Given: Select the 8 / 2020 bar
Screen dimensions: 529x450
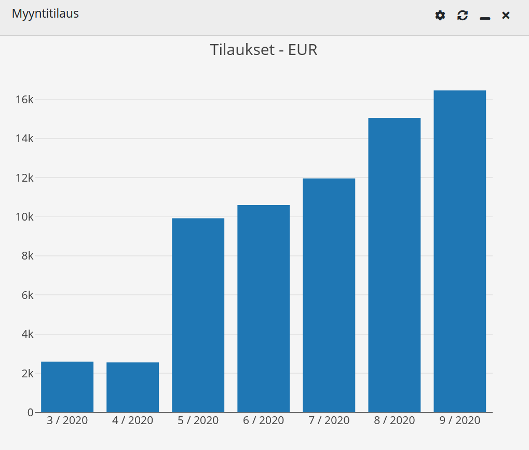Looking at the screenshot, I should click(394, 265).
